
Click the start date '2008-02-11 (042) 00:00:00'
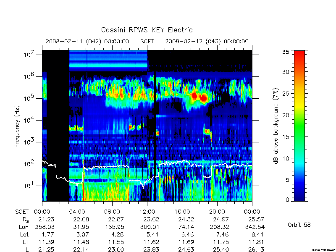87,41
